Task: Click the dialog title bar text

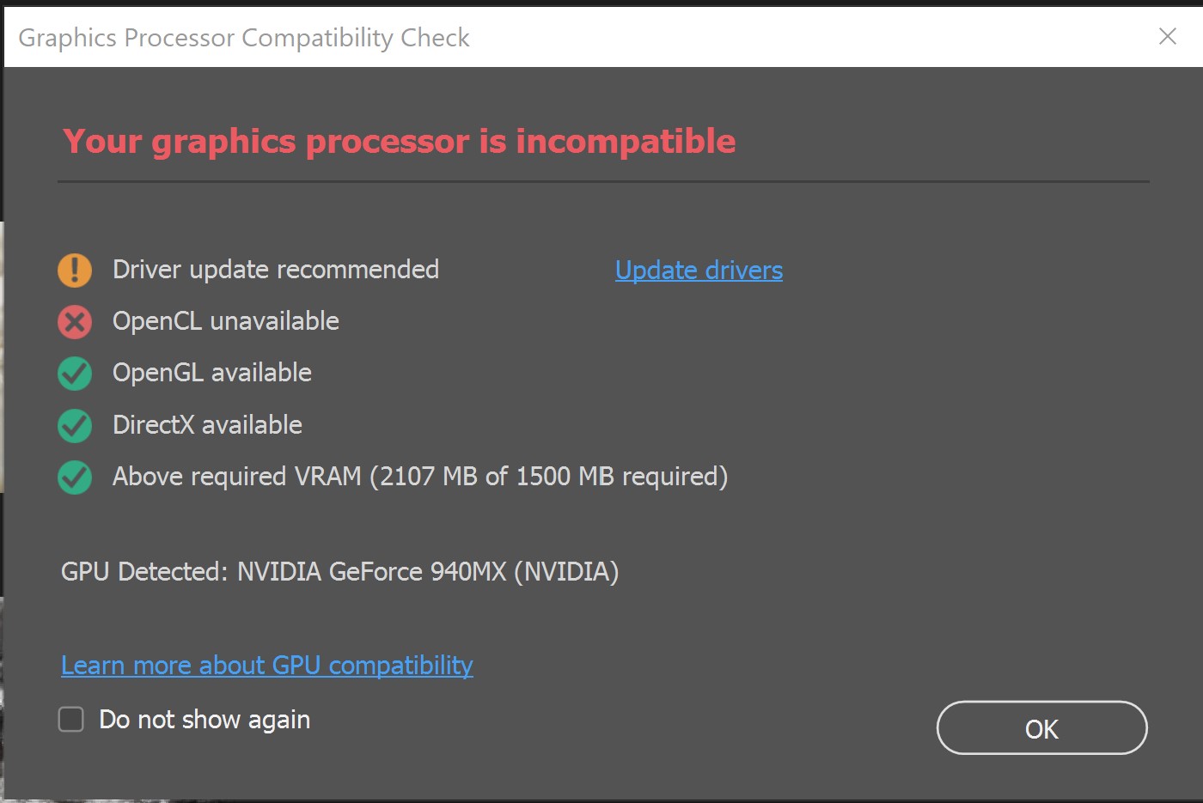Action: click(244, 38)
